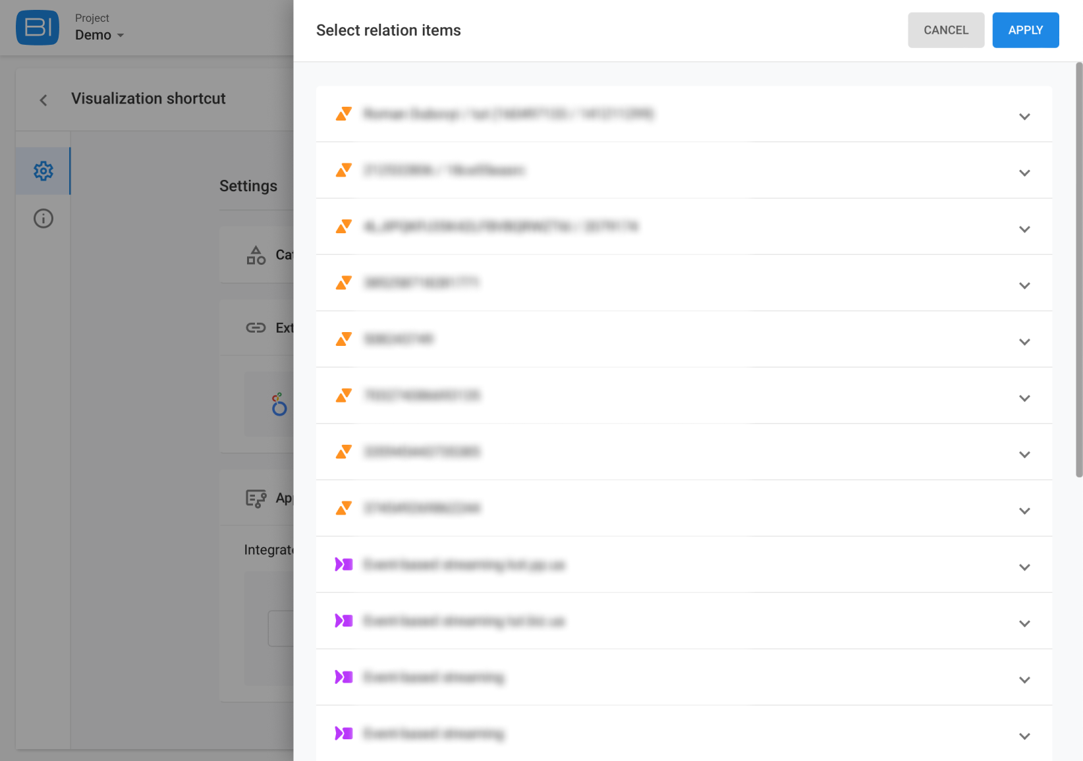Expand the fifth relation item chevron

[x=1024, y=342]
